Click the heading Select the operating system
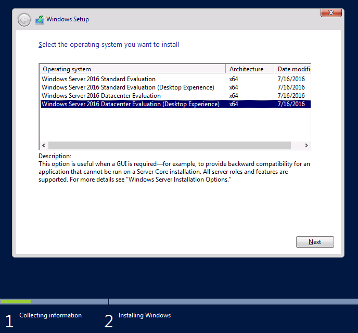 [109, 45]
